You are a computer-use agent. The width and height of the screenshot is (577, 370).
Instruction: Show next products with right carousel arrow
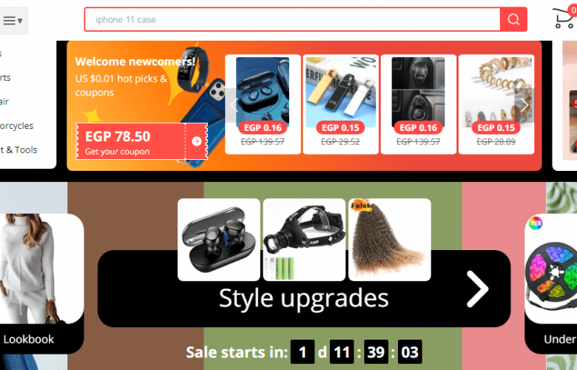[x=524, y=105]
